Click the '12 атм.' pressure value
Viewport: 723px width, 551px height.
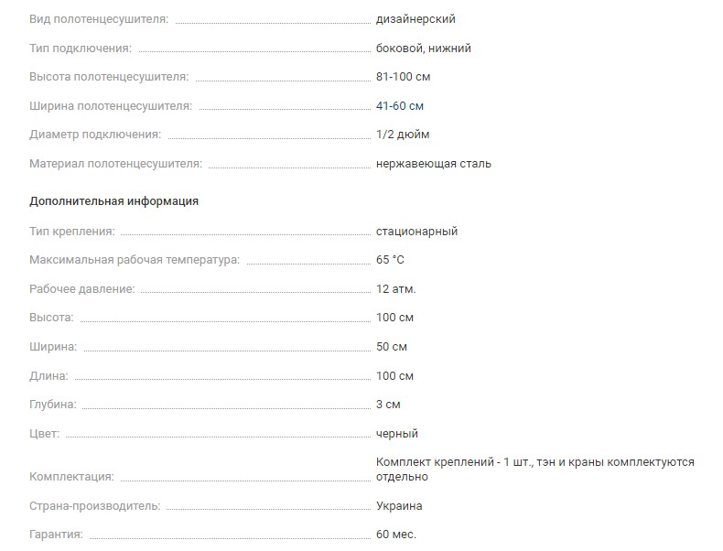395,289
